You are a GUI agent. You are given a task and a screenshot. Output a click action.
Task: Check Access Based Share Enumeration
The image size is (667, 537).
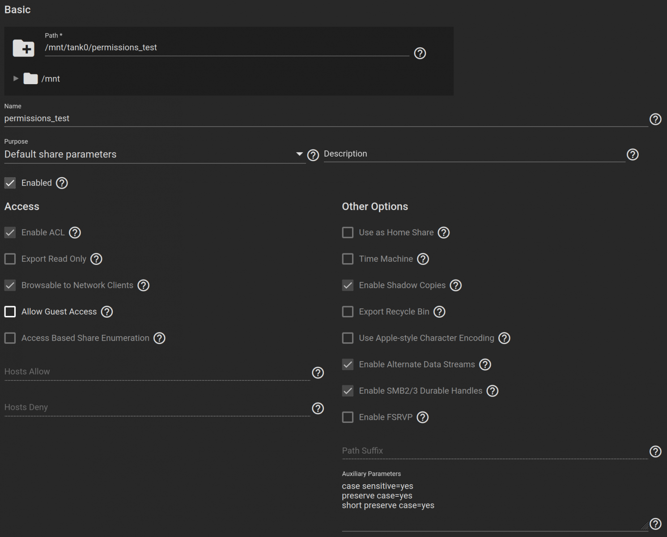10,338
